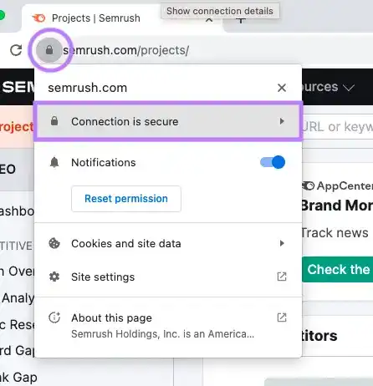Click the gear icon beside Site settings
The height and width of the screenshot is (386, 373).
tap(54, 277)
